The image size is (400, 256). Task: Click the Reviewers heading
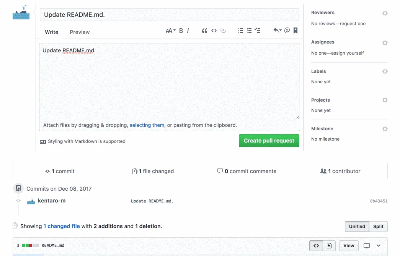(323, 13)
